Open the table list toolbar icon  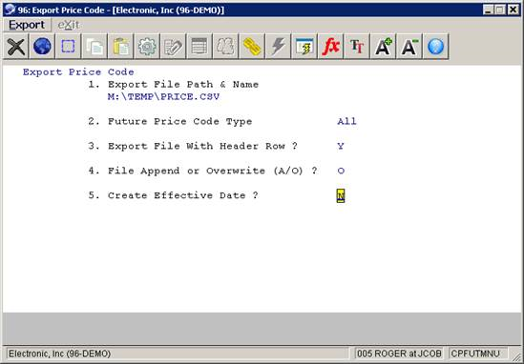pyautogui.click(x=199, y=47)
